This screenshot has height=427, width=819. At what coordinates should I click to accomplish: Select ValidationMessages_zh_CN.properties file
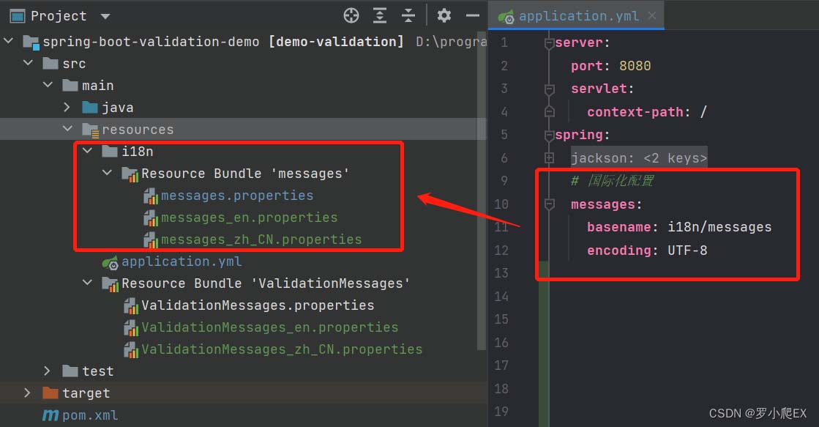(x=282, y=349)
